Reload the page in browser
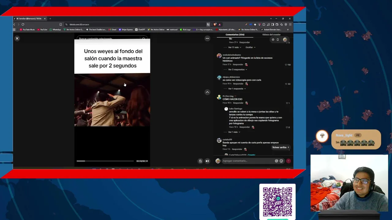This screenshot has width=392, height=220. tap(23, 24)
